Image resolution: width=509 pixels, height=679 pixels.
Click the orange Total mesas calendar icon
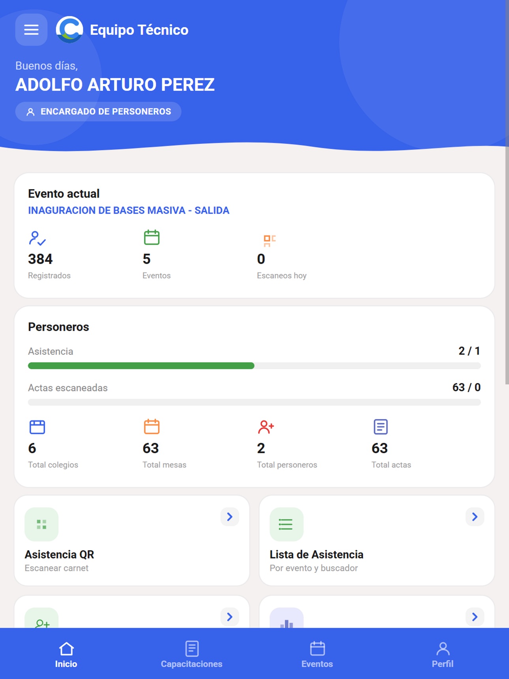pyautogui.click(x=152, y=426)
